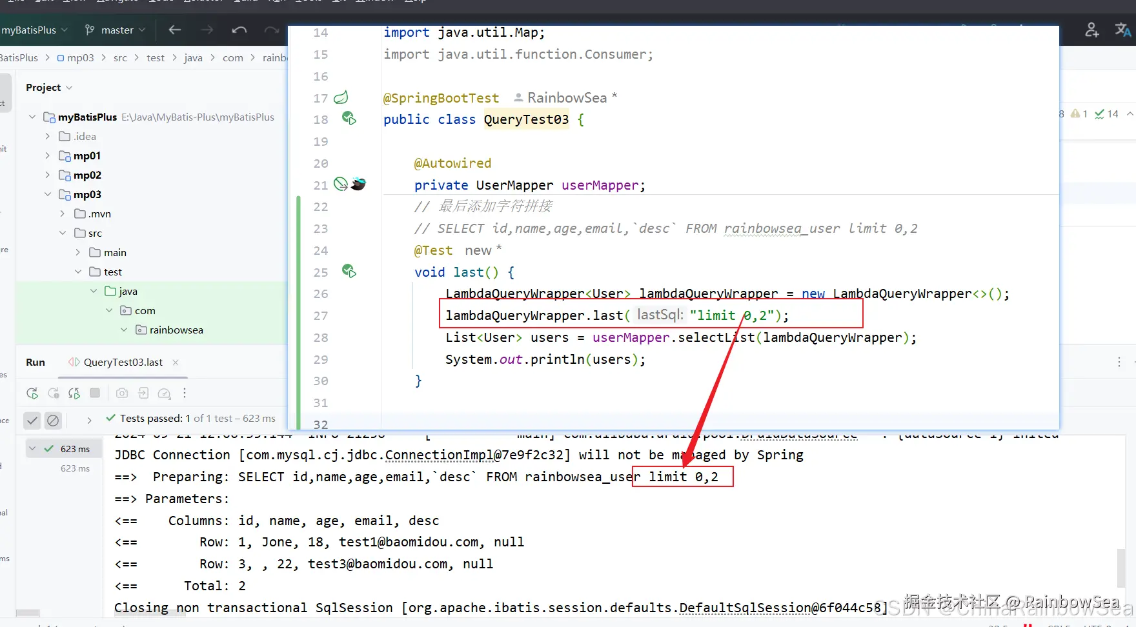Click the console line starting with JDBC Connection

coord(459,455)
